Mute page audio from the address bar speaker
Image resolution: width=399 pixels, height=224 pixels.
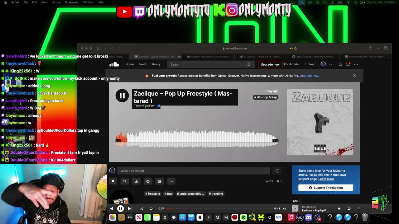(291, 48)
